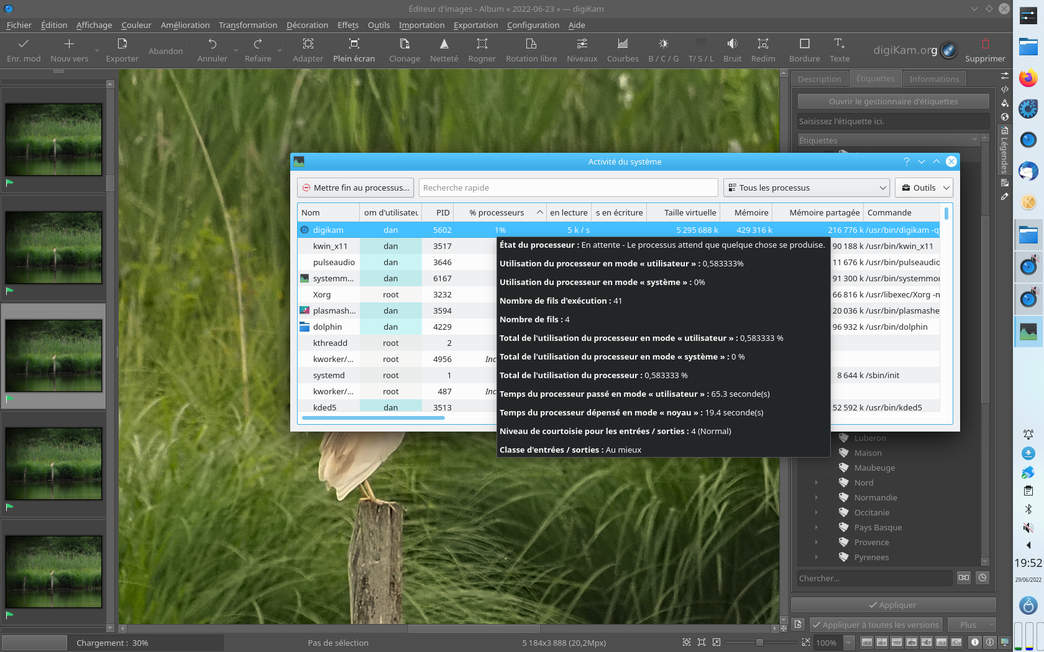Open the 100% zoom level combo box
Screen dimensions: 1044x652
pyautogui.click(x=834, y=643)
